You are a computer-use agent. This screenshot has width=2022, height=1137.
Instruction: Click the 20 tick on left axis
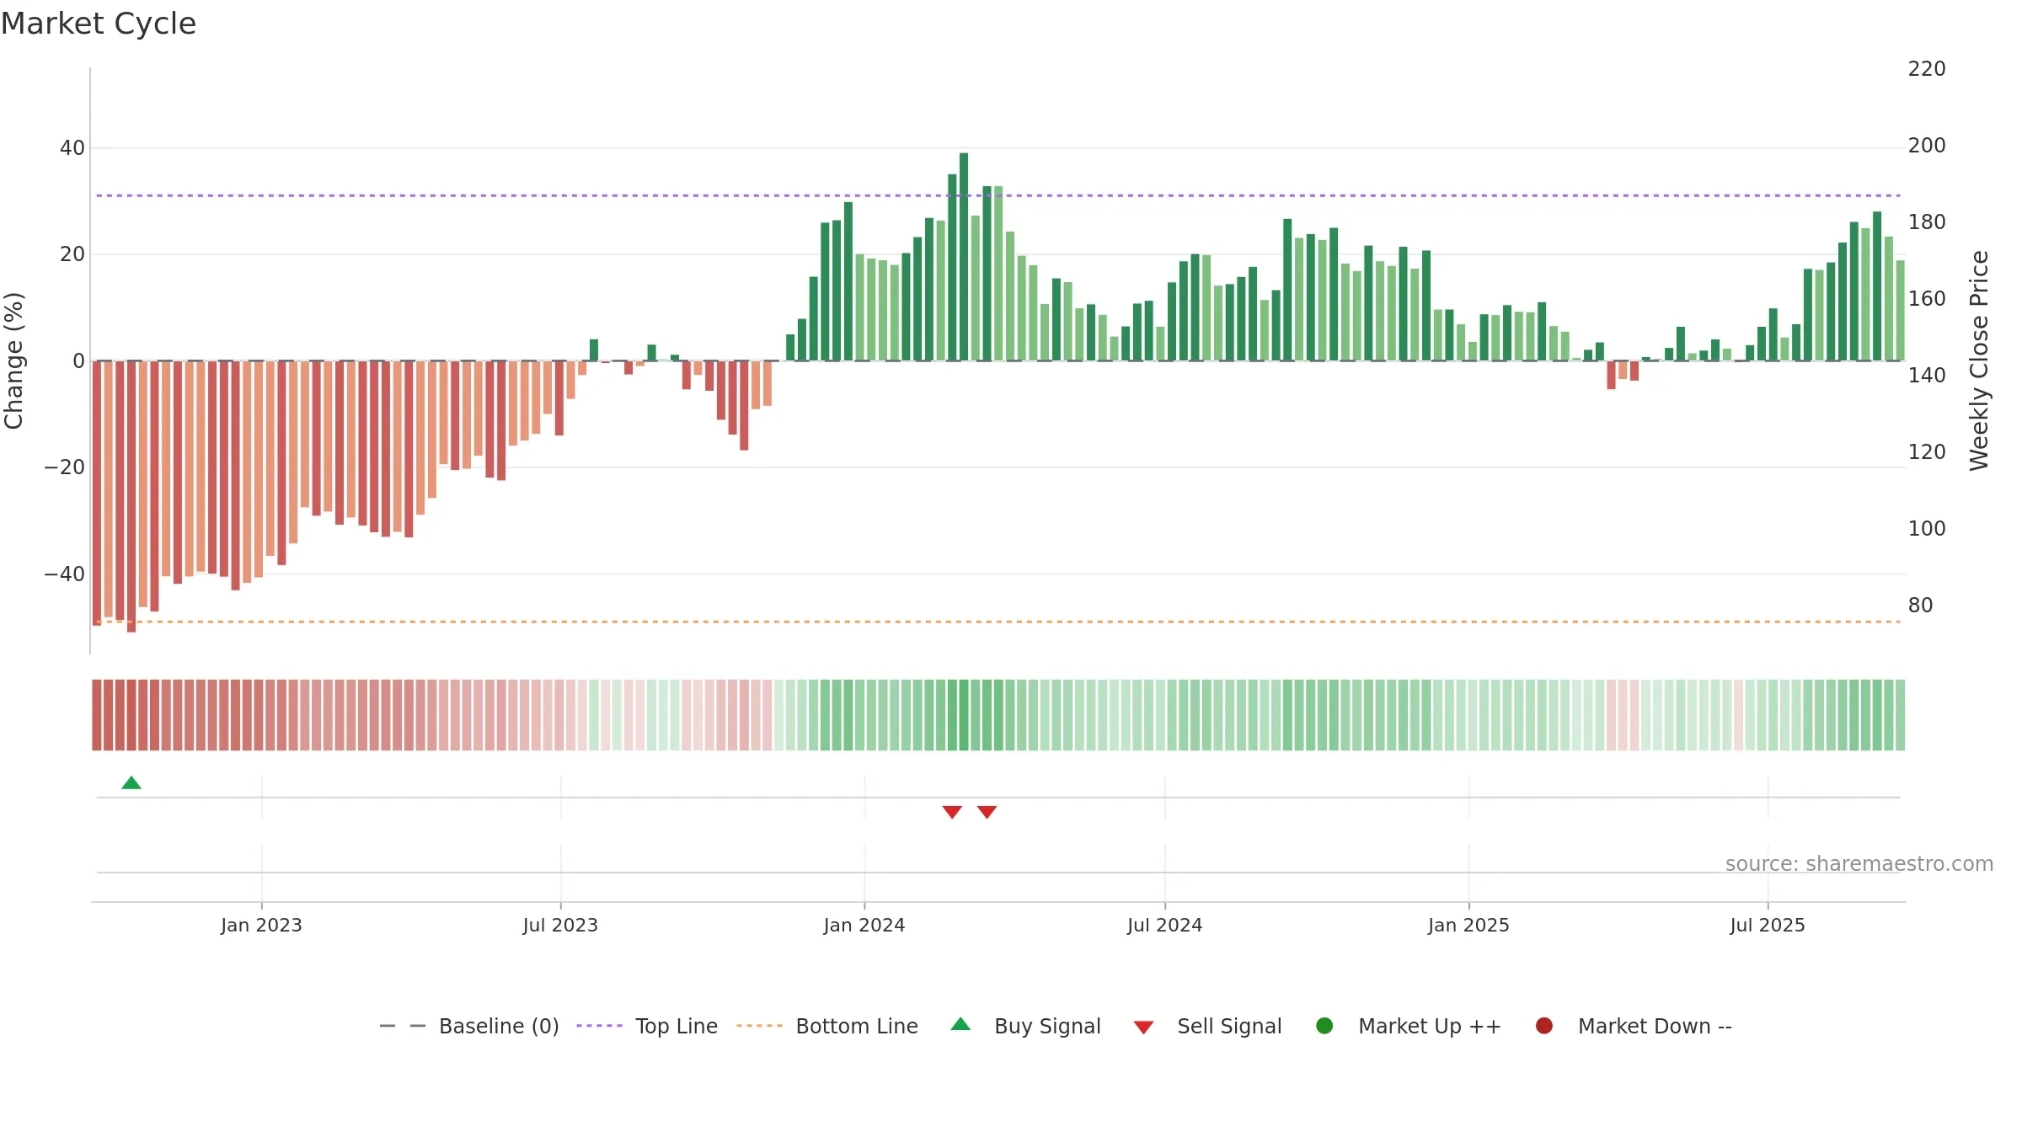pos(72,254)
